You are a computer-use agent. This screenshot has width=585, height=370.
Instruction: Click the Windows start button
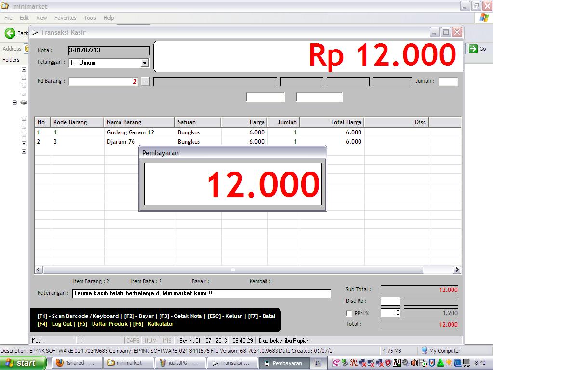pos(23,363)
